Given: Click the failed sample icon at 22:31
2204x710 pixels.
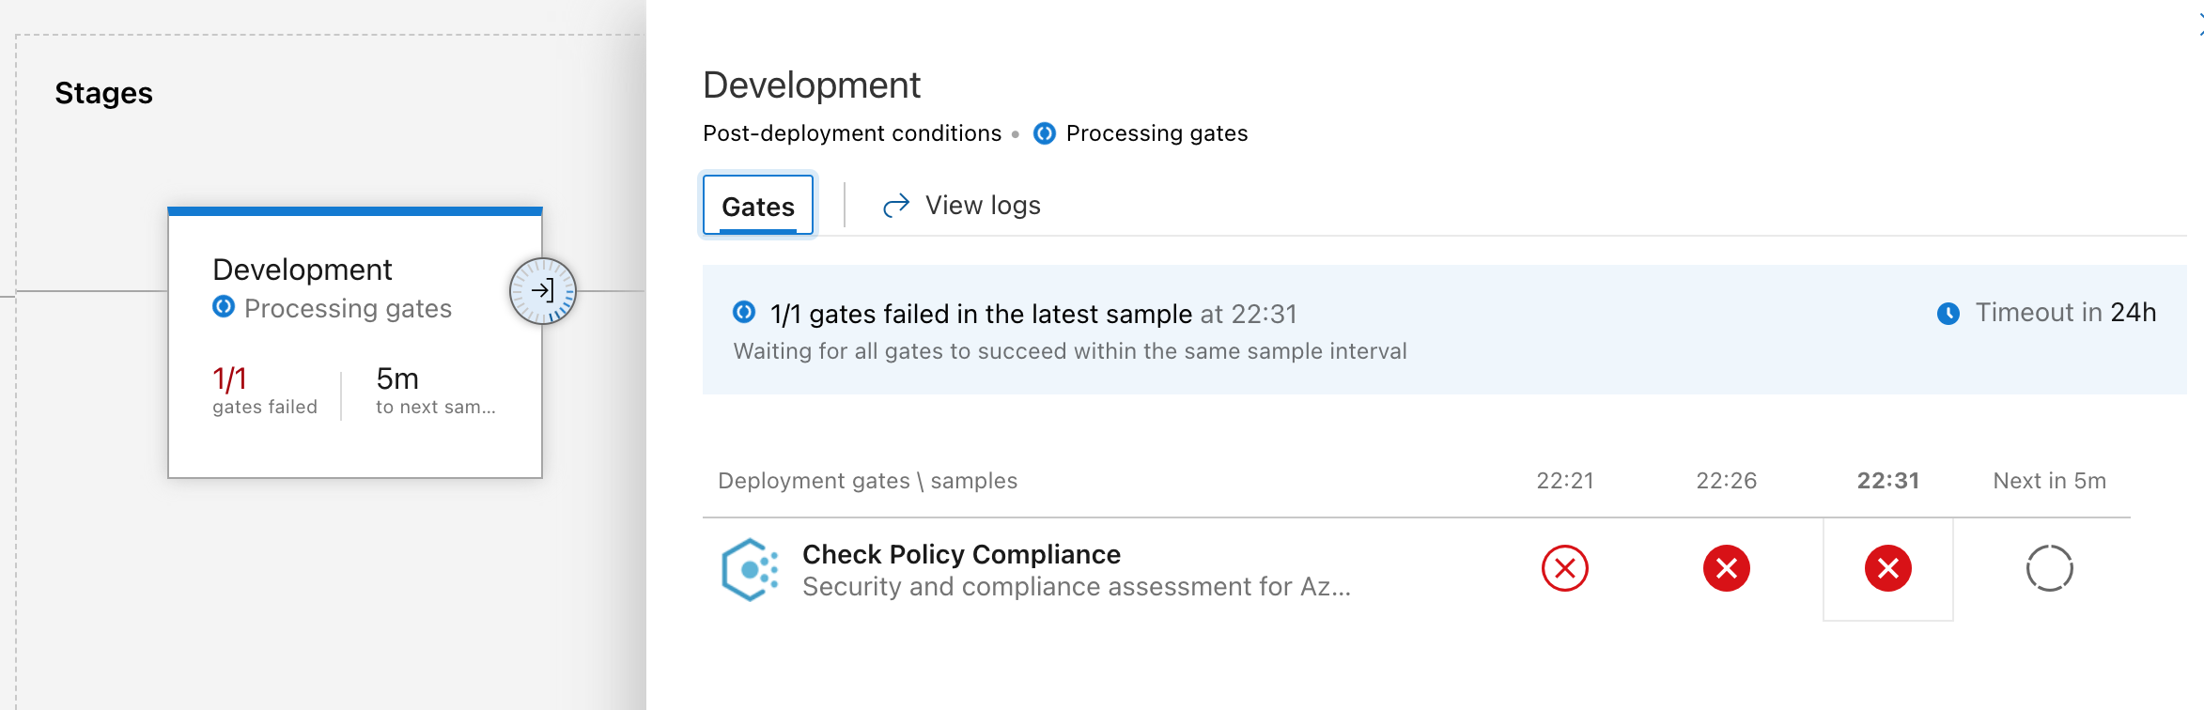Looking at the screenshot, I should tap(1887, 568).
